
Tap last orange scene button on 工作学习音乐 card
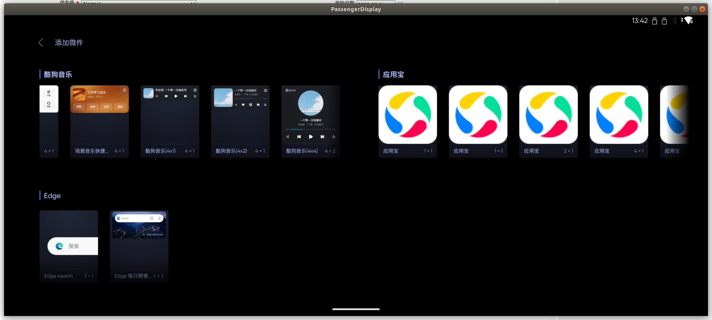120,107
